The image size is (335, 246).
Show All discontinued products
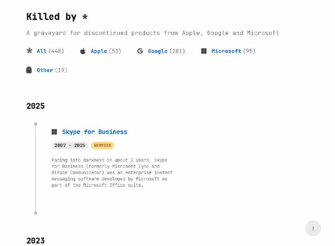coord(41,51)
